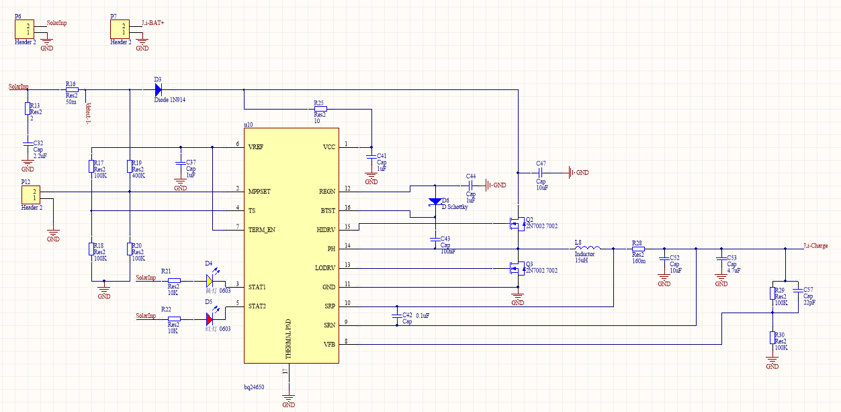
Task: Click the STAT1 pin name
Action: point(257,287)
